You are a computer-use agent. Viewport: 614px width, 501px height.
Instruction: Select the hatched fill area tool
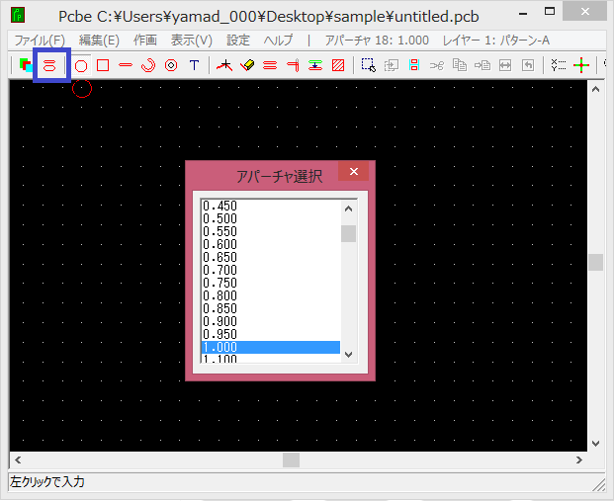pos(338,65)
